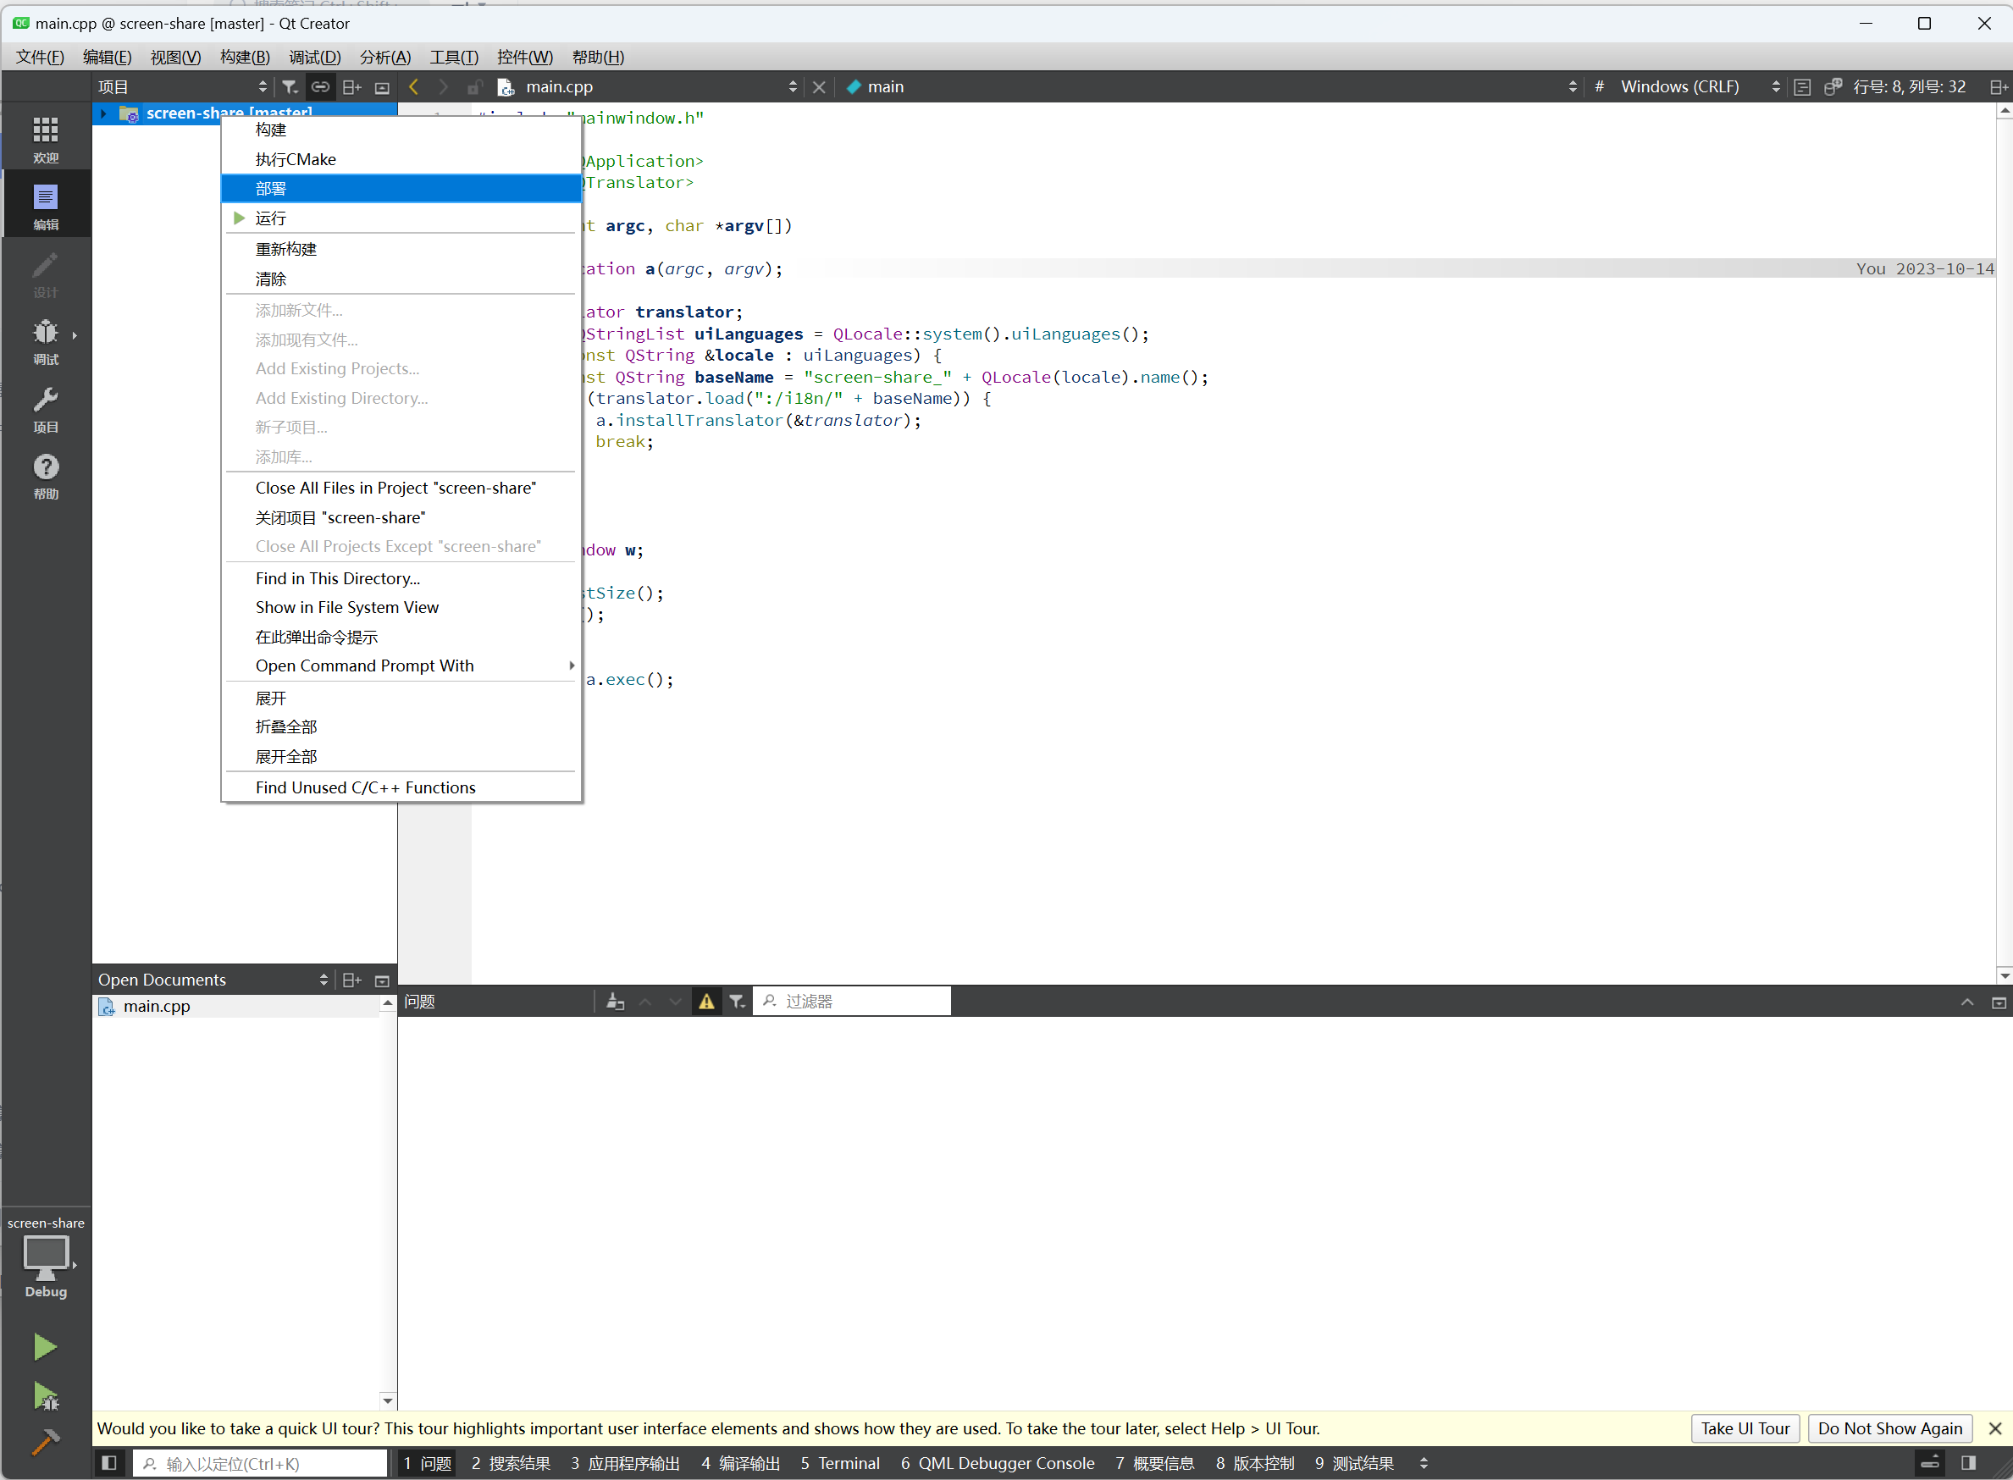Open the Open Documents view dropdown
Screen dimensions: 2013x1480
(213, 980)
